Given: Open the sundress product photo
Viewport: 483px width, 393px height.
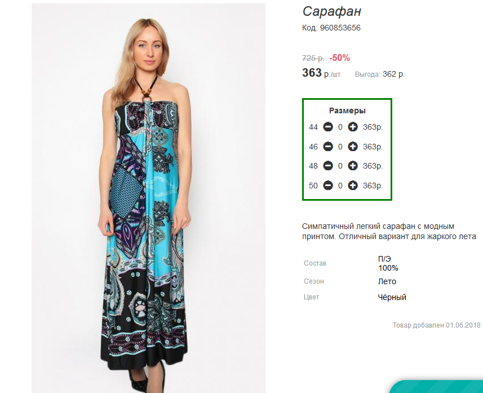Looking at the screenshot, I should [148, 198].
